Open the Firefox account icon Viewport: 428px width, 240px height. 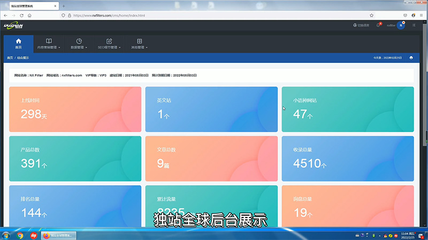413,15
